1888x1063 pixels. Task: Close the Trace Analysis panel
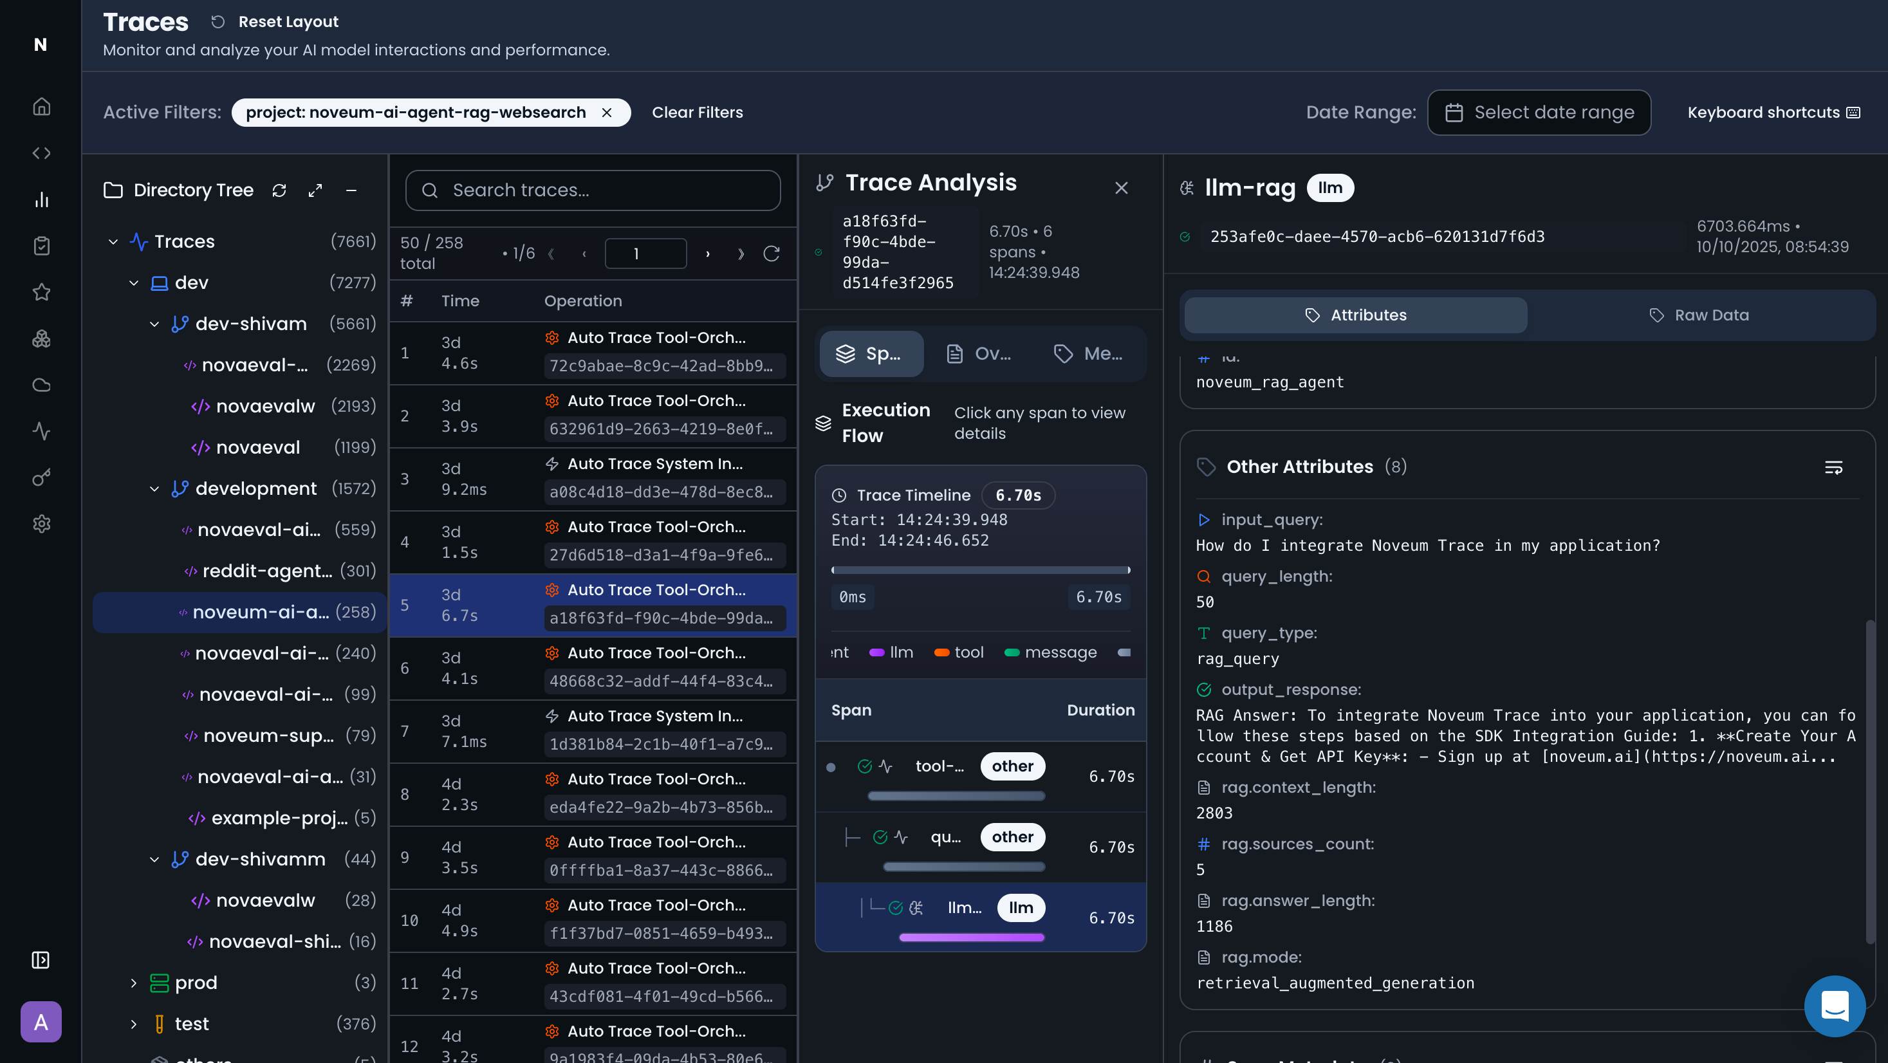1120,189
